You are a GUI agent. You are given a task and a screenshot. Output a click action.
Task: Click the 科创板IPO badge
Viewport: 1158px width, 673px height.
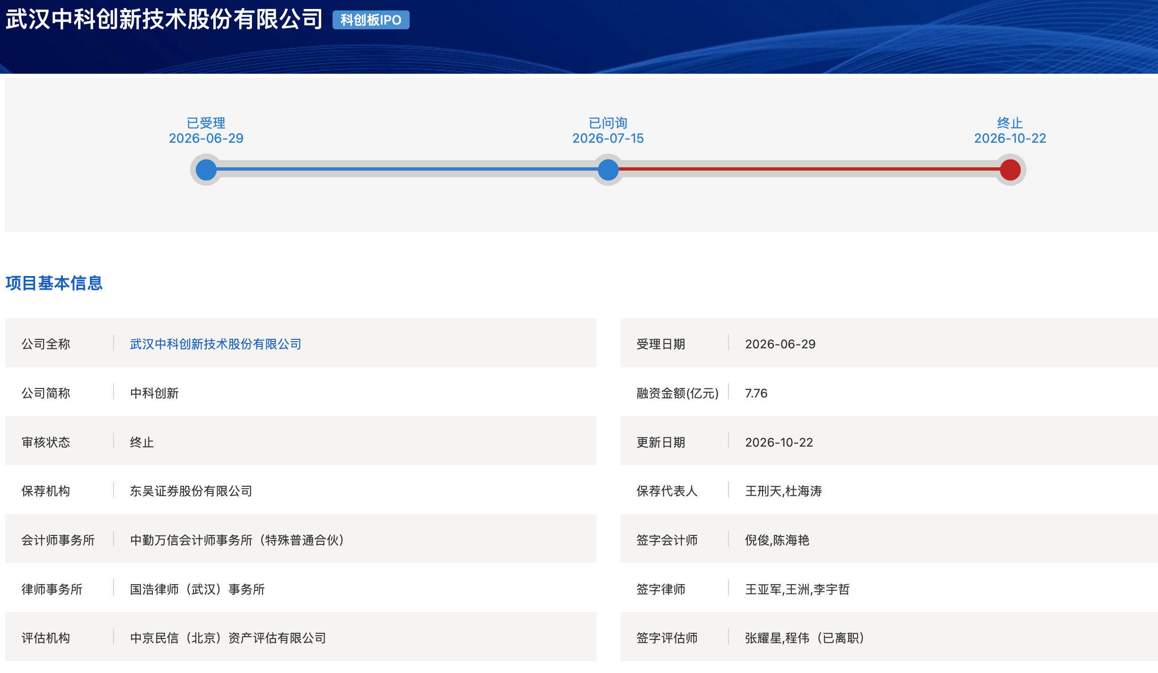pyautogui.click(x=371, y=20)
